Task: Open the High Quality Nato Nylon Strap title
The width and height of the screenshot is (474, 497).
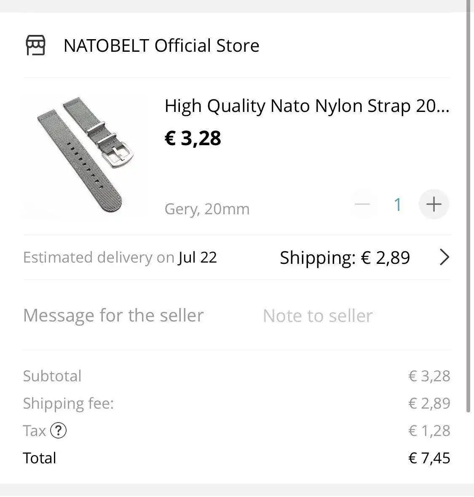Action: [x=307, y=106]
